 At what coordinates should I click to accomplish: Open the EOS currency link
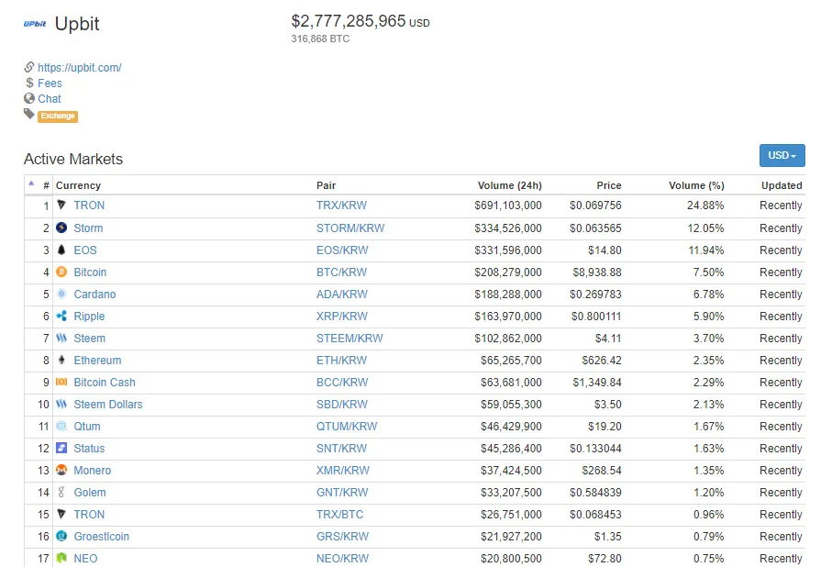(85, 250)
